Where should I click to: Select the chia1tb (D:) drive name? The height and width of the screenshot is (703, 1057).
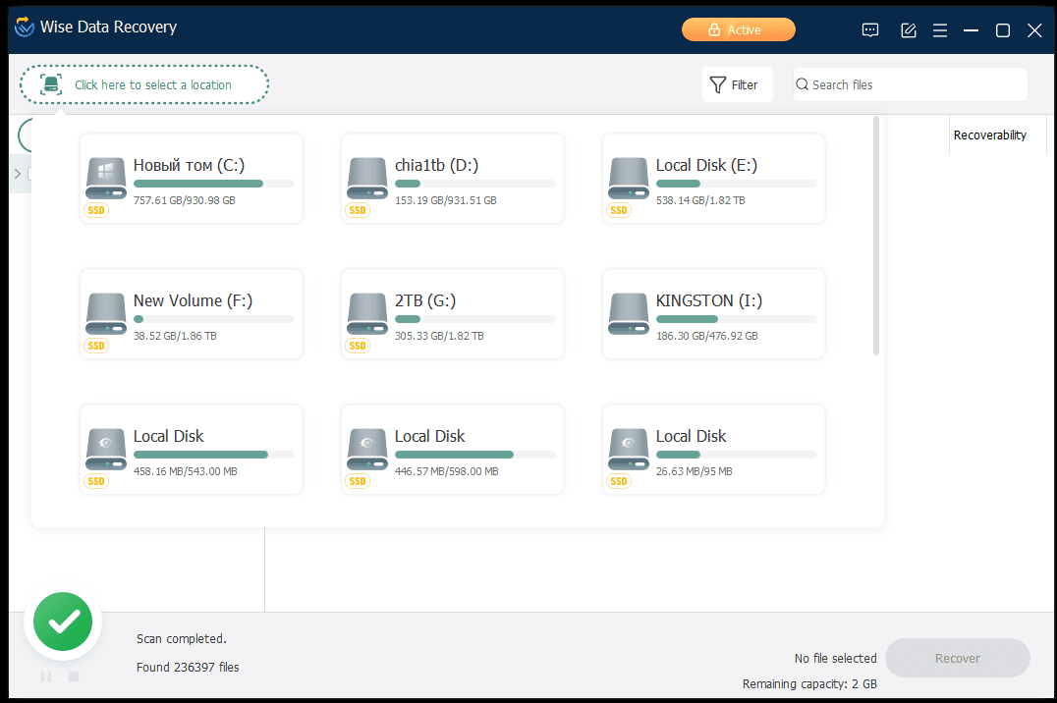coord(437,165)
